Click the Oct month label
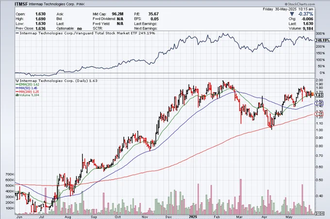This screenshot has height=219, width=330. (118, 217)
